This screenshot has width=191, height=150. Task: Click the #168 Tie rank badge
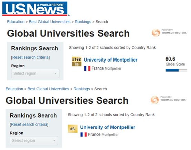[76, 61]
